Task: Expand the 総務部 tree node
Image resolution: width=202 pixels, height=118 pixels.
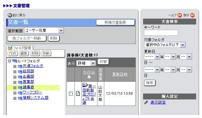Action: pyautogui.click(x=15, y=72)
